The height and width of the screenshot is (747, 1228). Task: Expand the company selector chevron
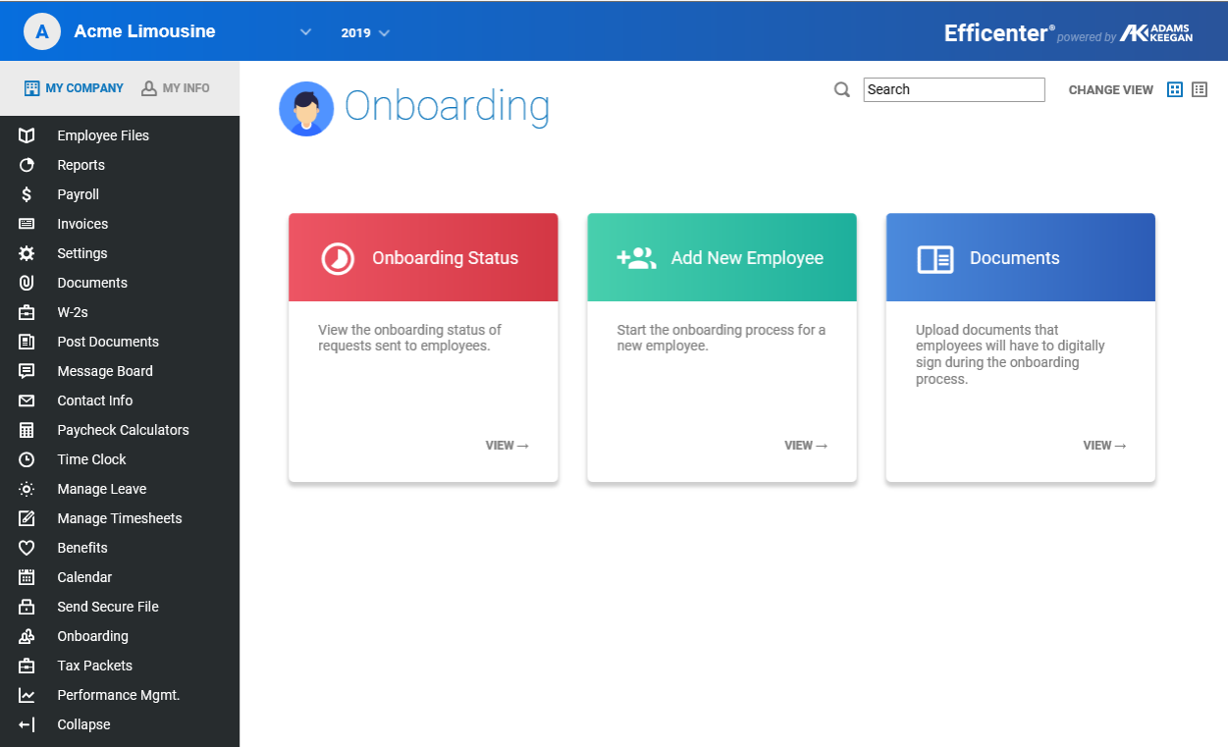tap(306, 32)
